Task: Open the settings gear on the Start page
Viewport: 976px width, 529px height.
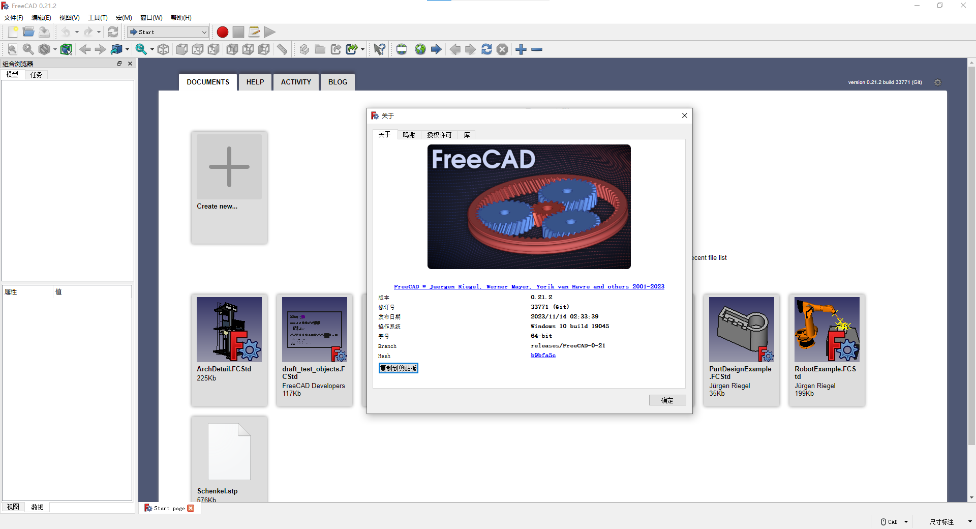Action: [938, 82]
